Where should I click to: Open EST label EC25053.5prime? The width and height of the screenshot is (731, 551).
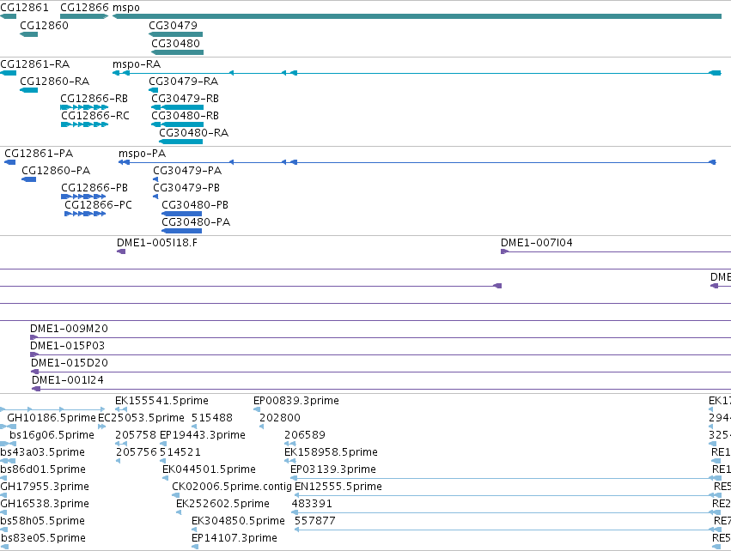pos(141,418)
